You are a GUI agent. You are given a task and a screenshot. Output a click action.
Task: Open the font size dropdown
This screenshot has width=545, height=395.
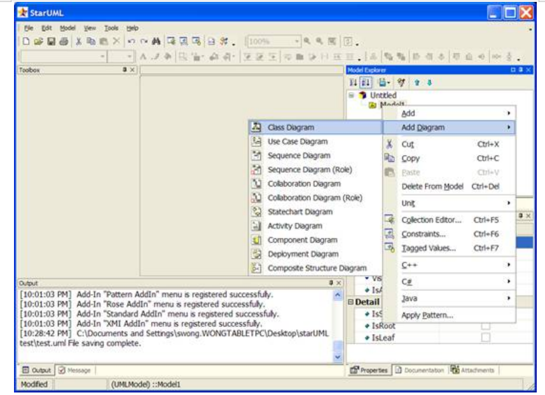129,57
